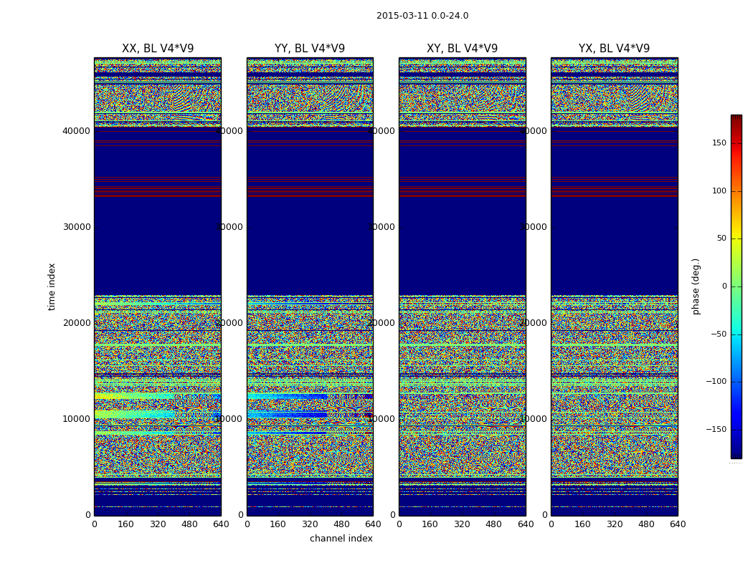Click the colorbar tick label −100

(x=716, y=382)
